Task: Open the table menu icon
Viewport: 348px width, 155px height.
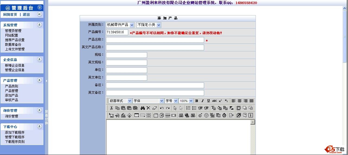Action: [x=137, y=115]
